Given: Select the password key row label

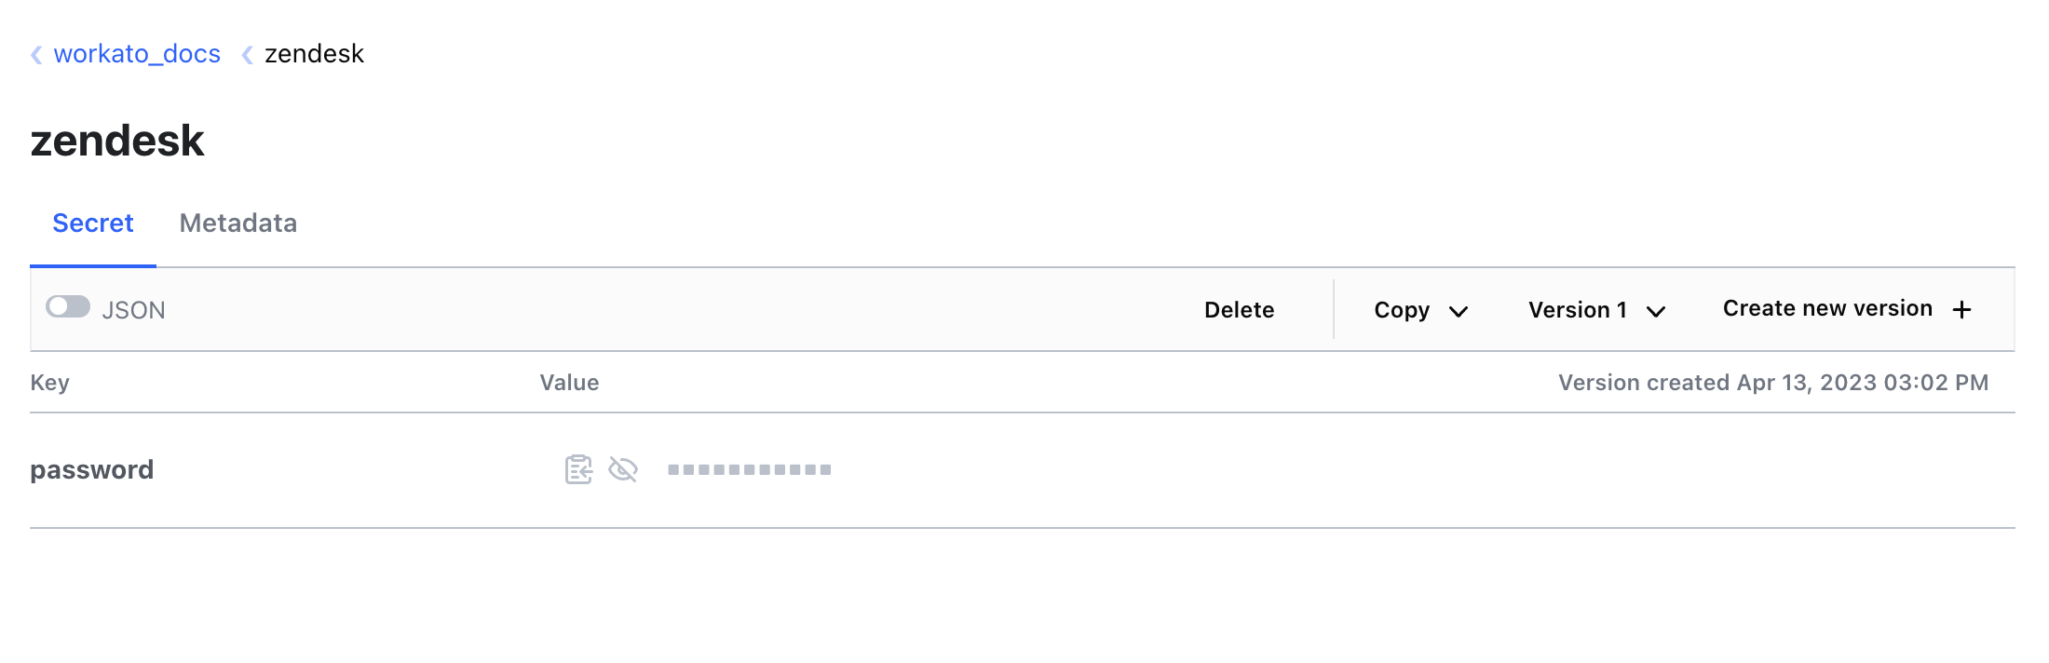Looking at the screenshot, I should 91,469.
